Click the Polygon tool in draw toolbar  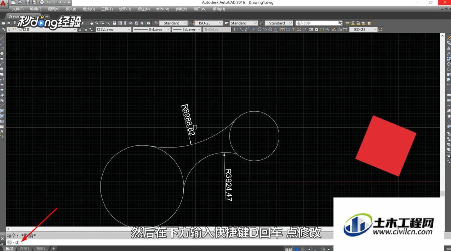(x=2, y=54)
